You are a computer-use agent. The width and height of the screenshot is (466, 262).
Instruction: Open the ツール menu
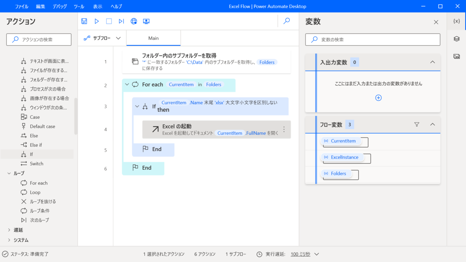tap(79, 7)
